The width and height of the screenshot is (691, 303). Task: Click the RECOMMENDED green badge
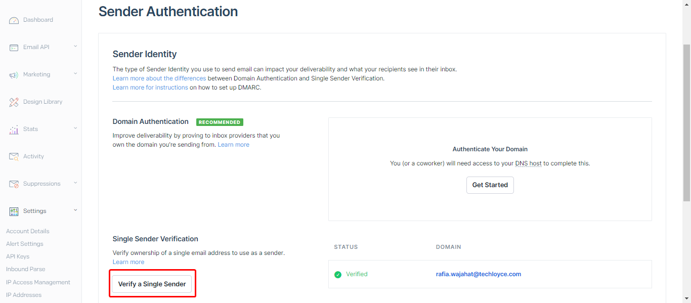(220, 122)
